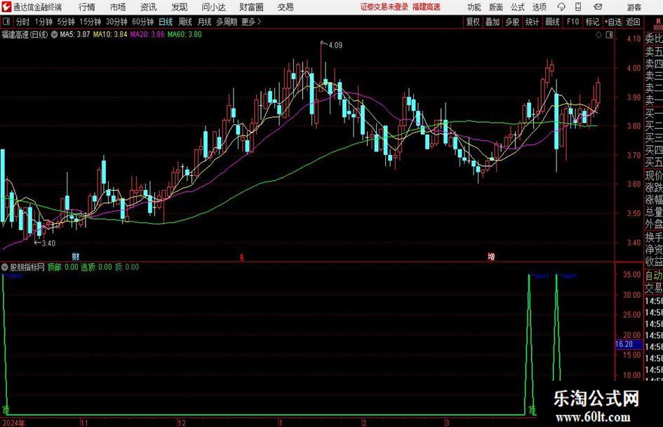
Task: Switch to 1分钟 chart period
Action: click(43, 22)
